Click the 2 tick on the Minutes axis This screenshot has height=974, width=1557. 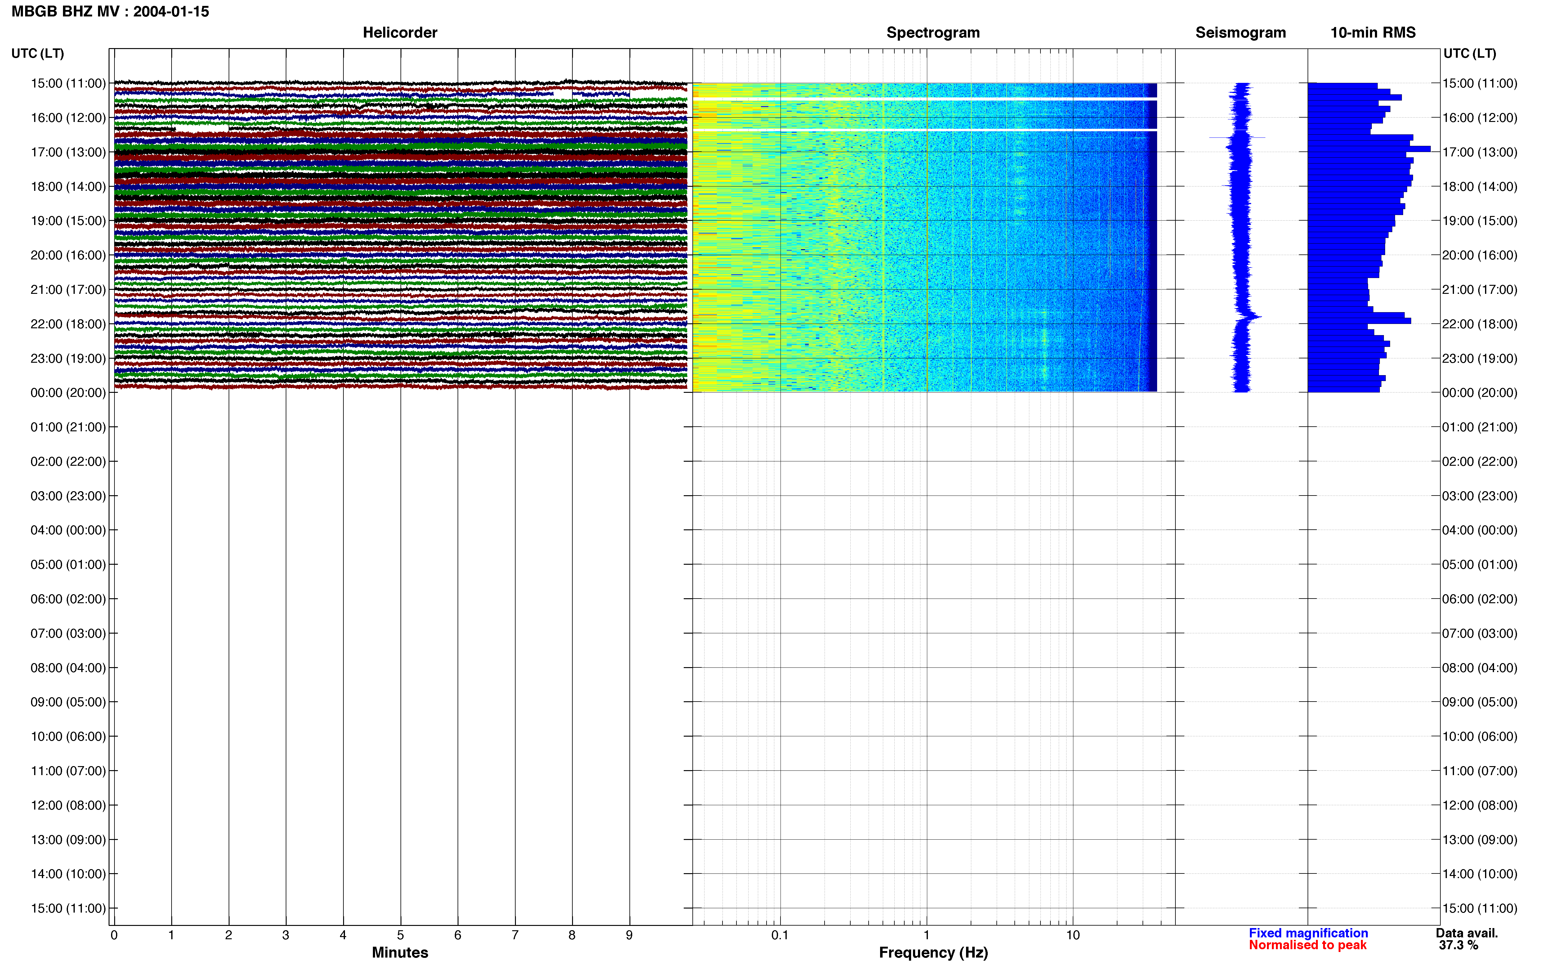(x=229, y=935)
